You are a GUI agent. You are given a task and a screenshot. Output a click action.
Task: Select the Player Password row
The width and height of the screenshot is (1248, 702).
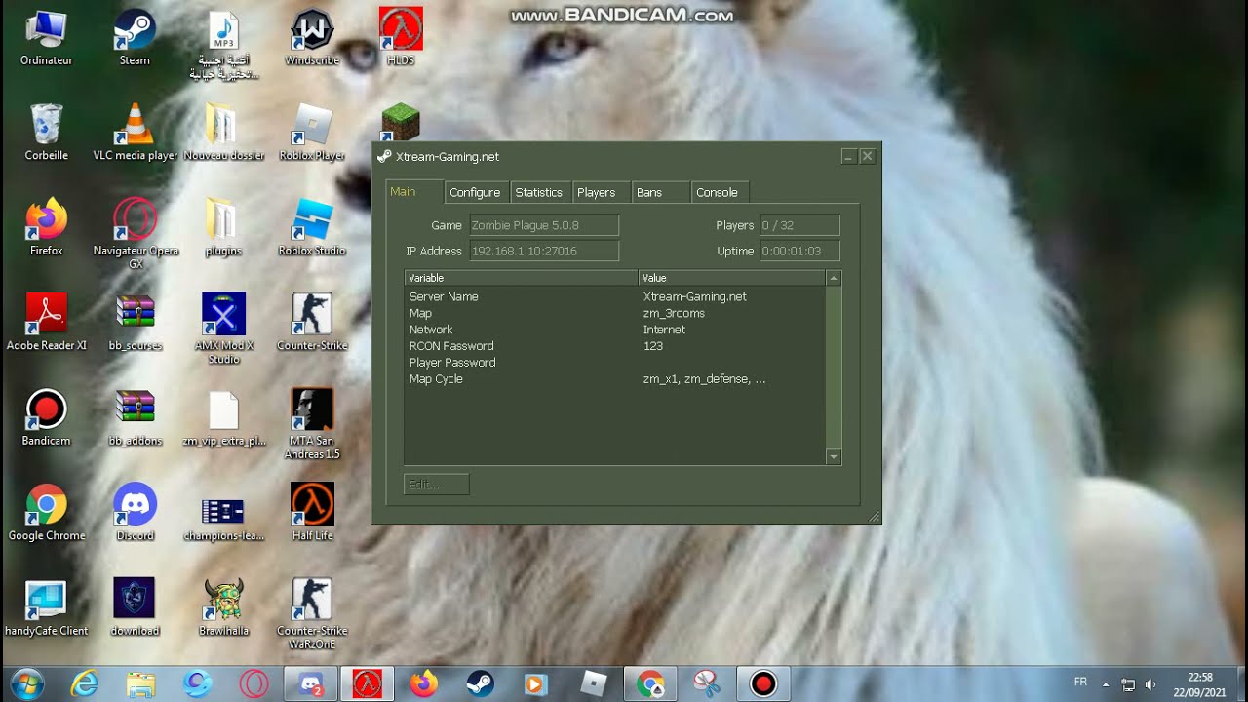point(615,363)
